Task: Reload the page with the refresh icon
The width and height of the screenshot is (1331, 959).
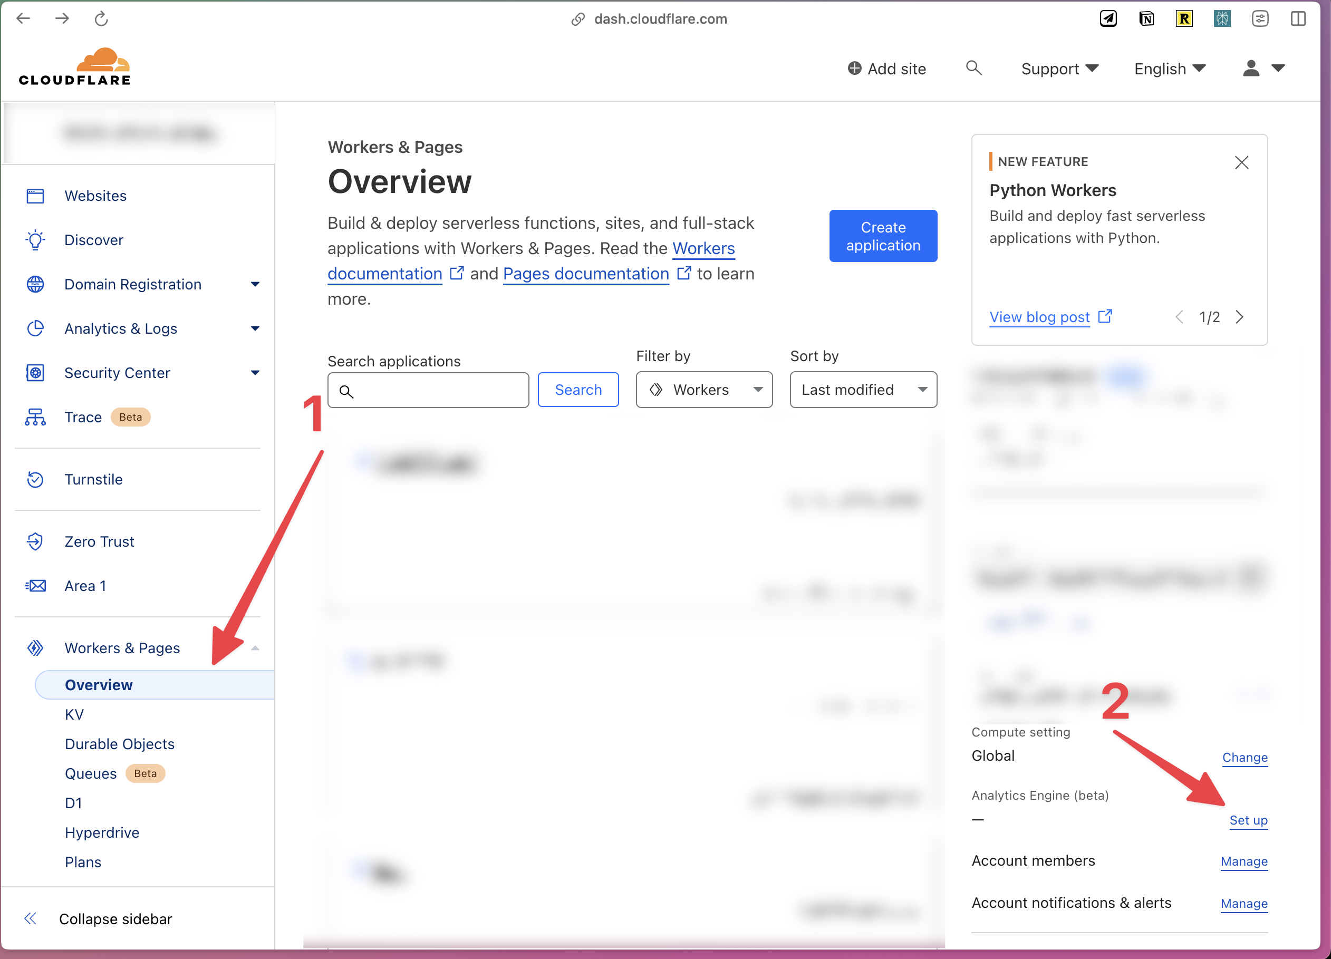Action: click(x=101, y=19)
